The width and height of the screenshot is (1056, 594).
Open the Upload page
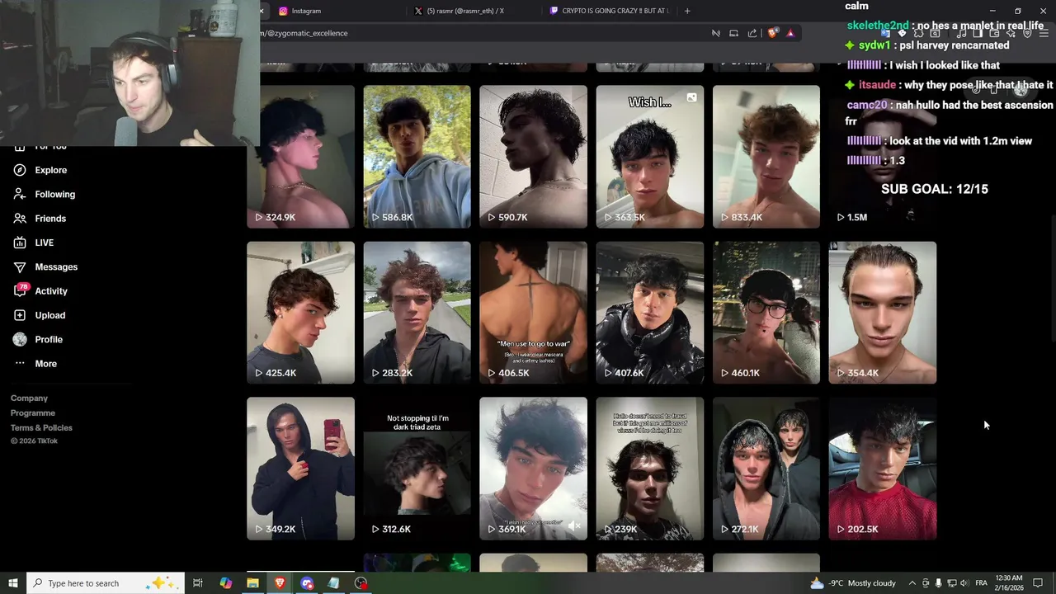(x=39, y=315)
